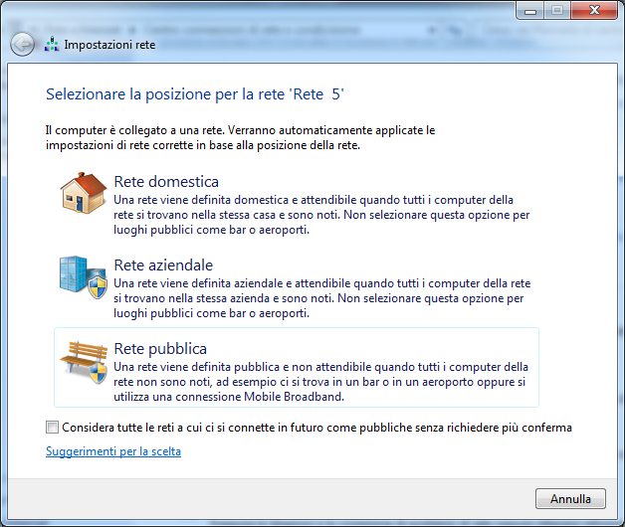Image resolution: width=625 pixels, height=527 pixels.
Task: Maximize the Impostazioni rete window
Action: click(x=555, y=10)
